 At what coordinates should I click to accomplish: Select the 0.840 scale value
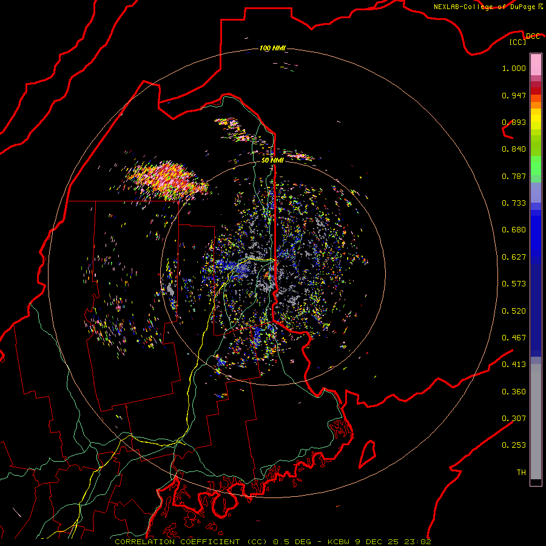tap(514, 149)
